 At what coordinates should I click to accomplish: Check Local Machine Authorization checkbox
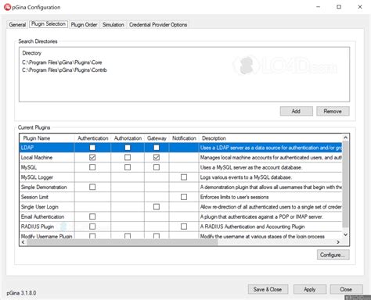pyautogui.click(x=128, y=157)
